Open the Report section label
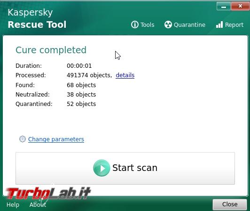 [234, 25]
